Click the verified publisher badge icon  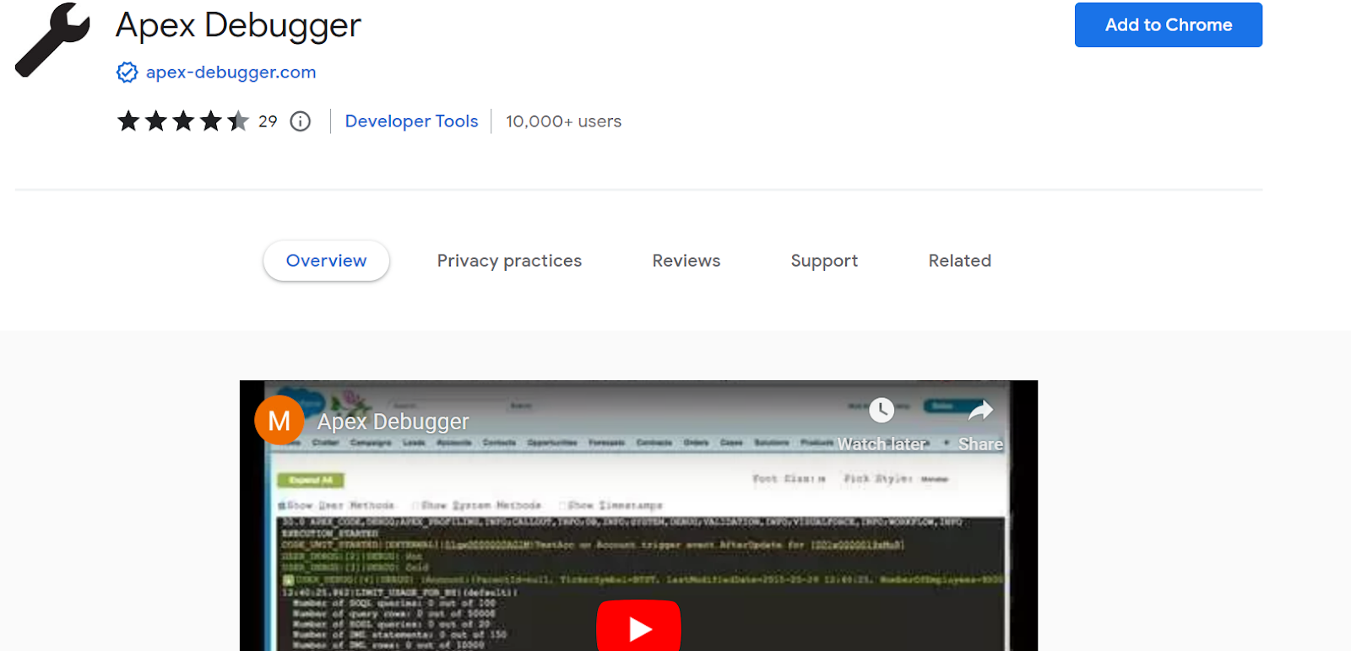tap(127, 73)
